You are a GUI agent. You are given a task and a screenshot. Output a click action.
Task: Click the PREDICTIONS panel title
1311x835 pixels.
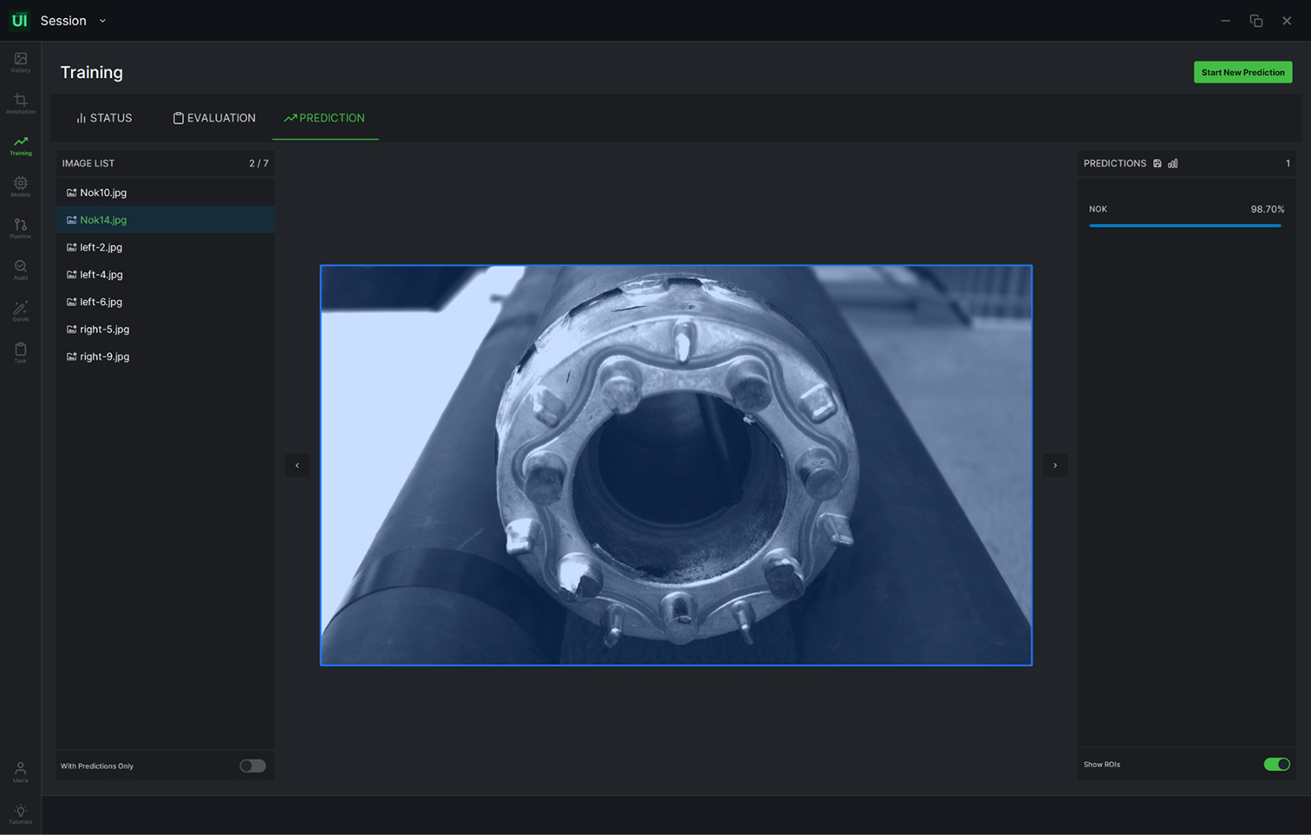point(1115,163)
